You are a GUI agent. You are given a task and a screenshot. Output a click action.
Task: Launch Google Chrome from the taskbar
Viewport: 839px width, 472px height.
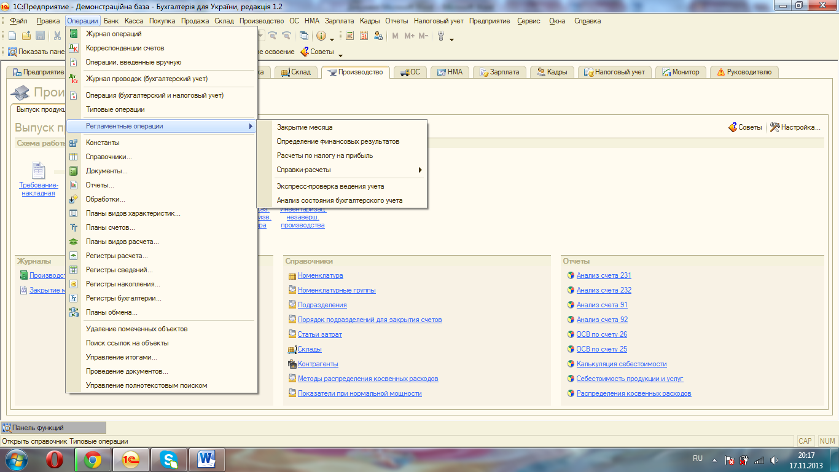pyautogui.click(x=93, y=459)
